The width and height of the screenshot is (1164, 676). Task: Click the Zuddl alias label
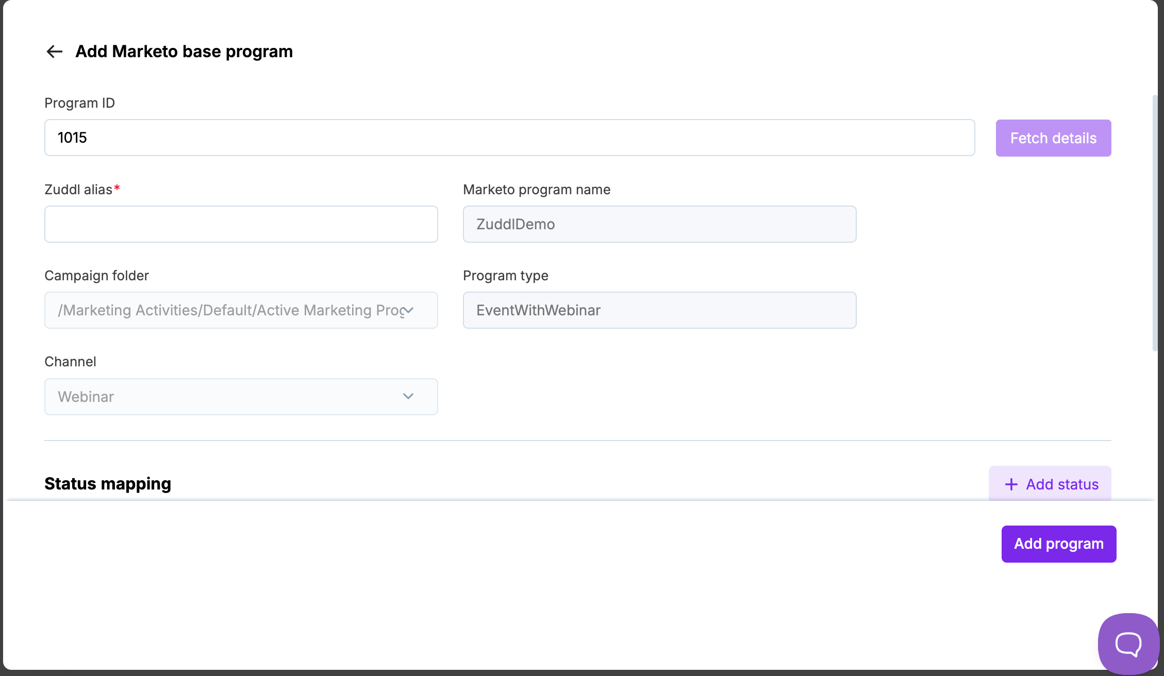point(78,190)
